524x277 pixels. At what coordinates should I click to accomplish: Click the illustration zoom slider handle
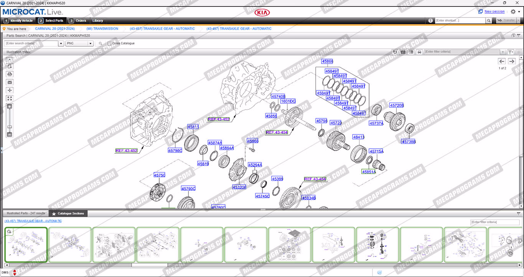coord(10,127)
